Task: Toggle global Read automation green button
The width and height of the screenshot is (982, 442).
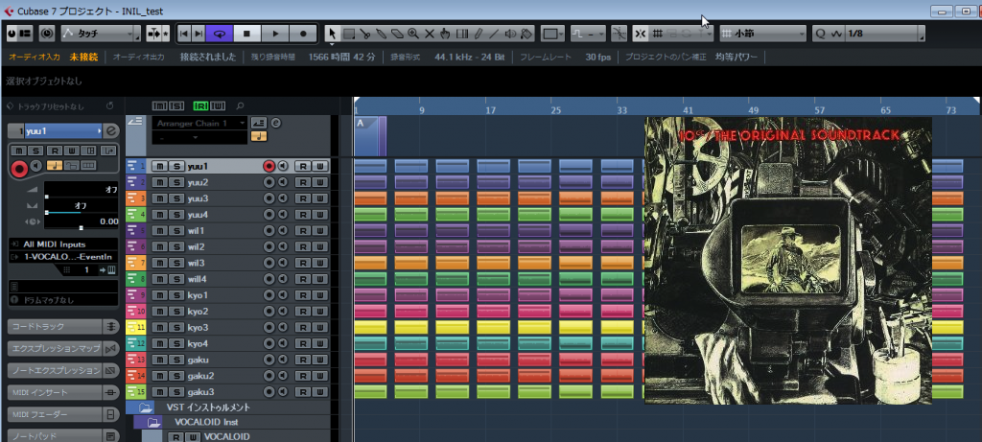Action: click(201, 105)
